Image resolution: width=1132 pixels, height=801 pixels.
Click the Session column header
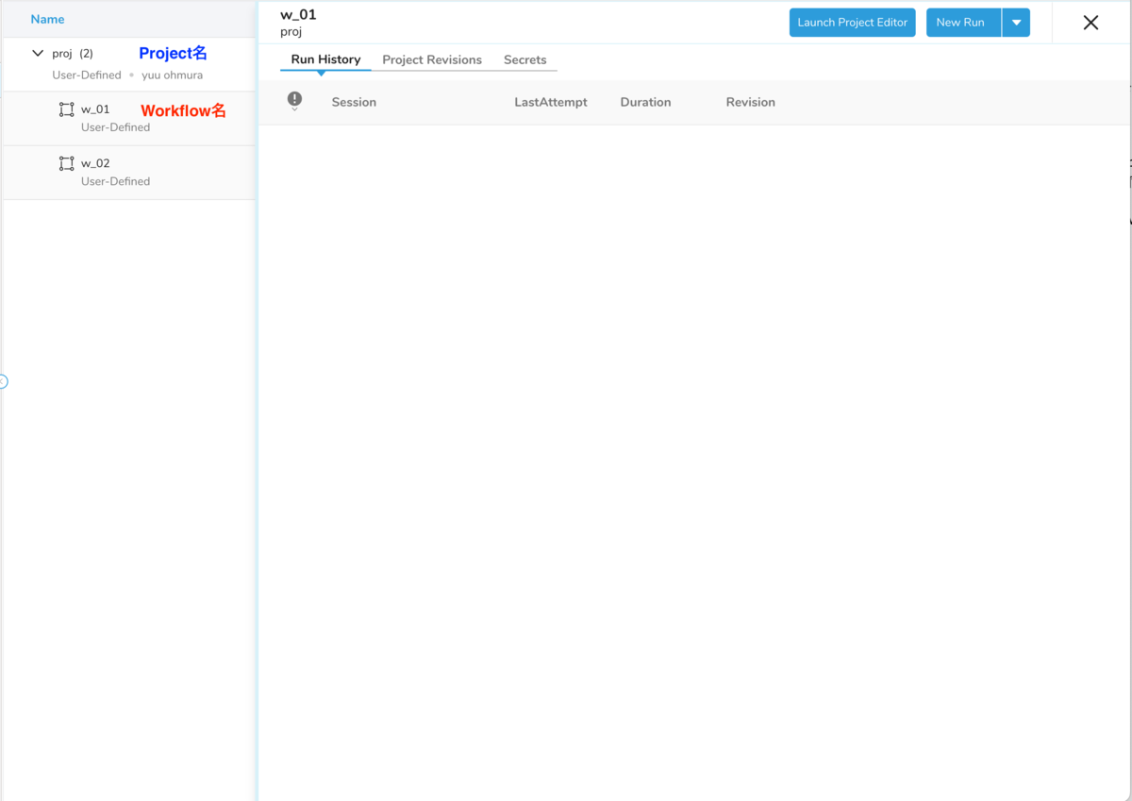pyautogui.click(x=354, y=102)
